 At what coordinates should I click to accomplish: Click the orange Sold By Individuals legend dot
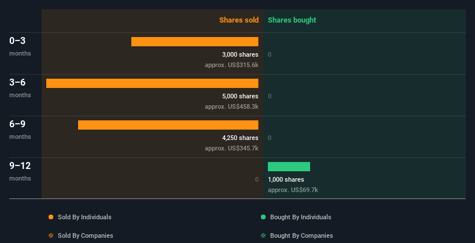point(51,217)
